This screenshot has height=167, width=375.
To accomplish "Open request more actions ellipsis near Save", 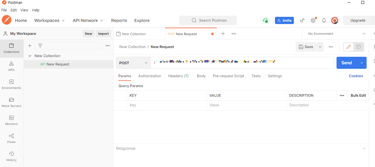I will 331,47.
